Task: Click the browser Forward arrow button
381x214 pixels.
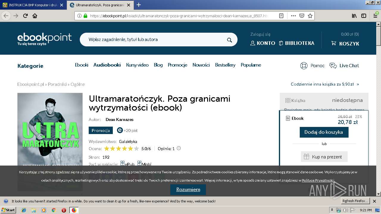Action: (x=16, y=16)
